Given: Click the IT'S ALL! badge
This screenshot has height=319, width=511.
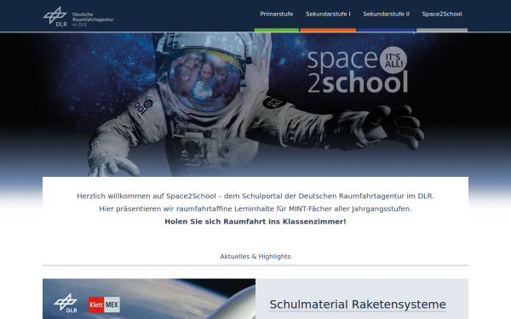Looking at the screenshot, I should click(x=393, y=60).
